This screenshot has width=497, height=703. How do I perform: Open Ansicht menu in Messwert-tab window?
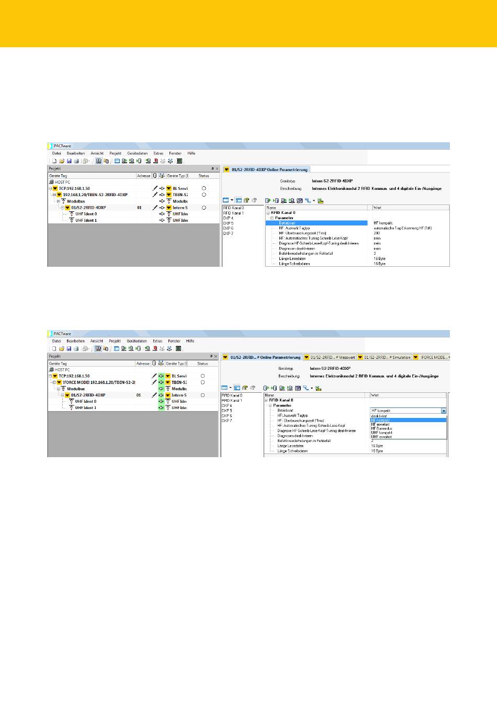click(97, 341)
